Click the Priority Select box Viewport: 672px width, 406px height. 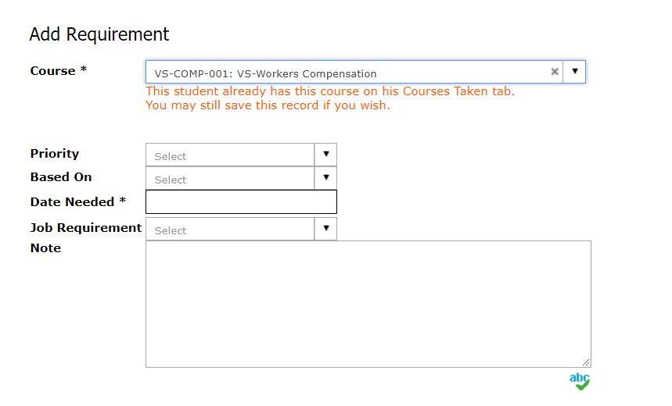[230, 155]
